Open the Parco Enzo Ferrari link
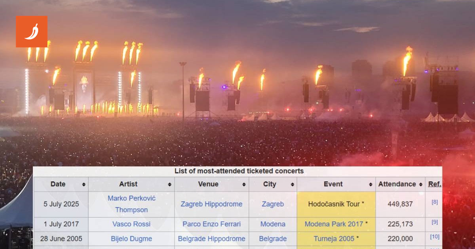 coord(211,224)
